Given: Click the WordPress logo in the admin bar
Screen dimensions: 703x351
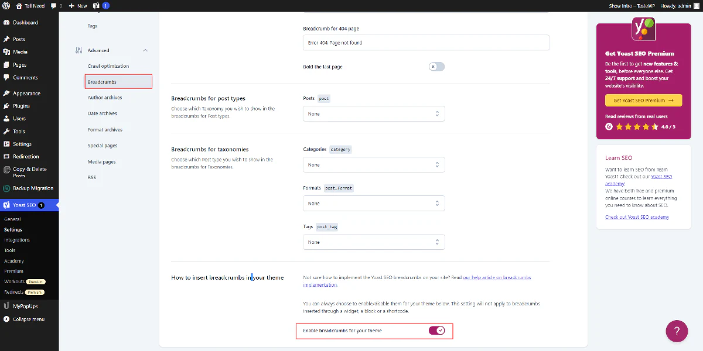Looking at the screenshot, I should (x=6, y=6).
